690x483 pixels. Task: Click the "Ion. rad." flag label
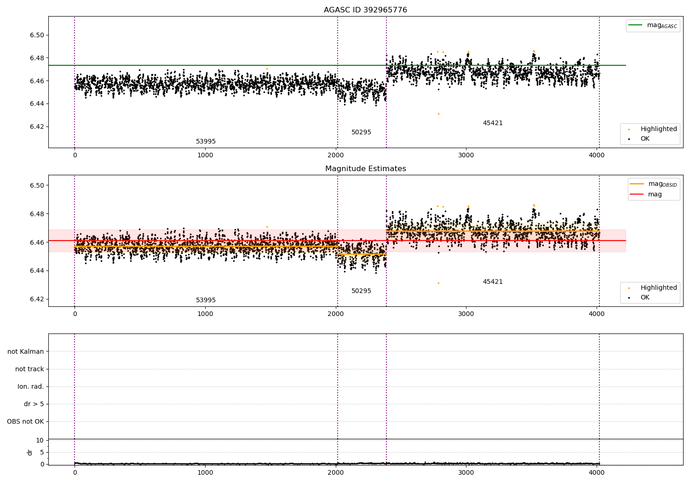click(31, 386)
